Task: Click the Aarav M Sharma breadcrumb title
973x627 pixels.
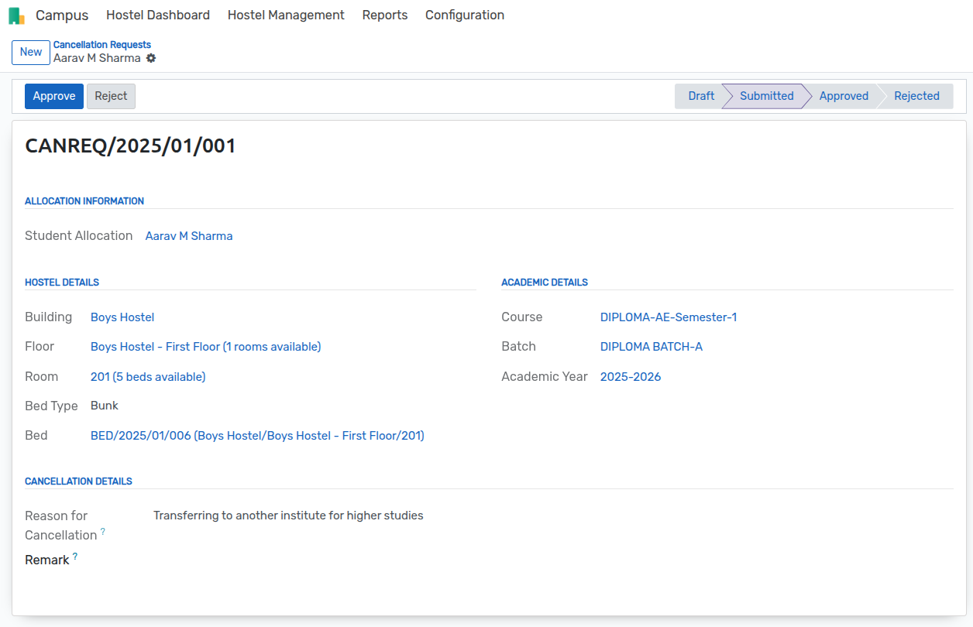Action: [97, 58]
